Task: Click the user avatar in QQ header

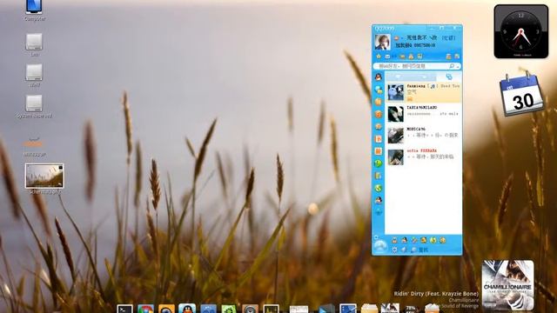Action: tap(382, 42)
